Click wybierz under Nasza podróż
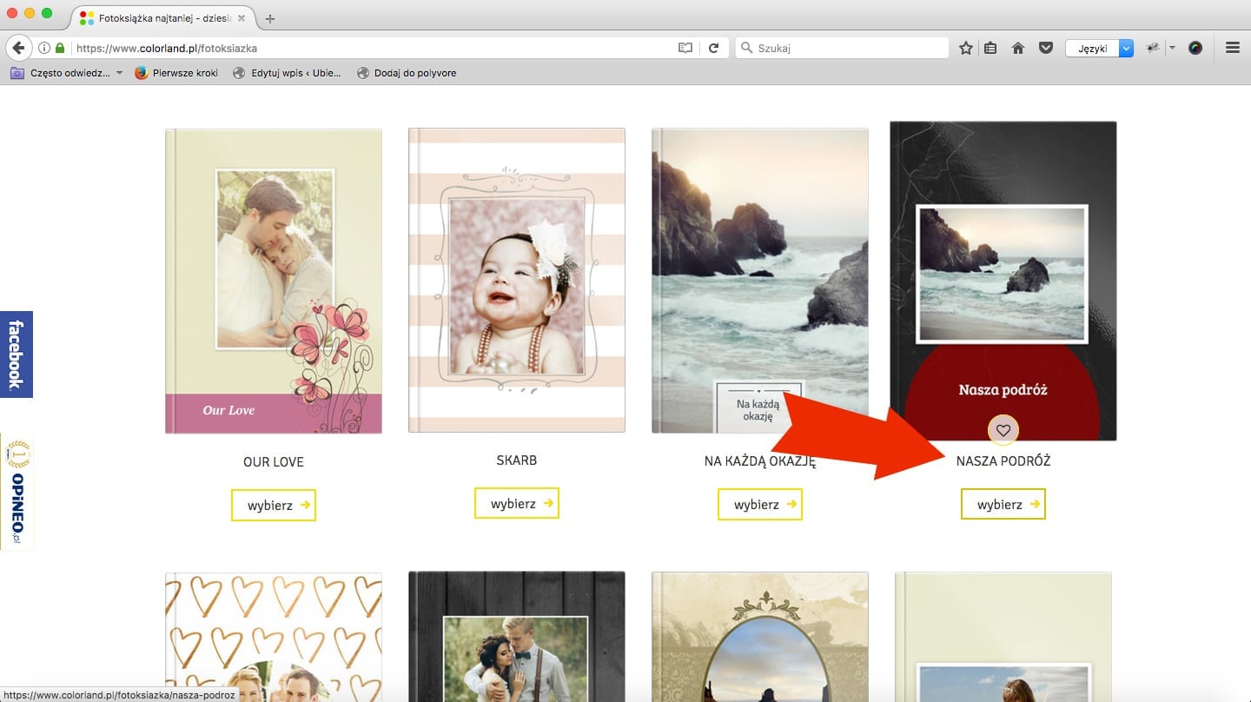Image resolution: width=1251 pixels, height=702 pixels. click(x=1003, y=504)
